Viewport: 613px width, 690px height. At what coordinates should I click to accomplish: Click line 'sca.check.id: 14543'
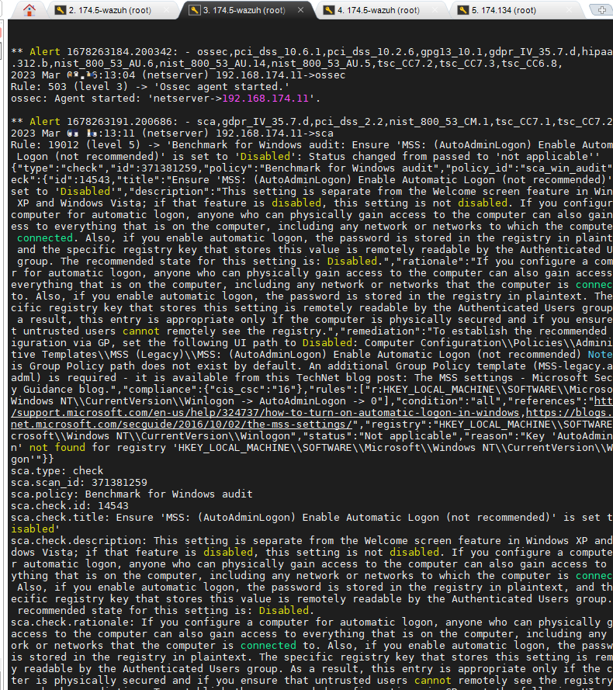[x=70, y=505]
